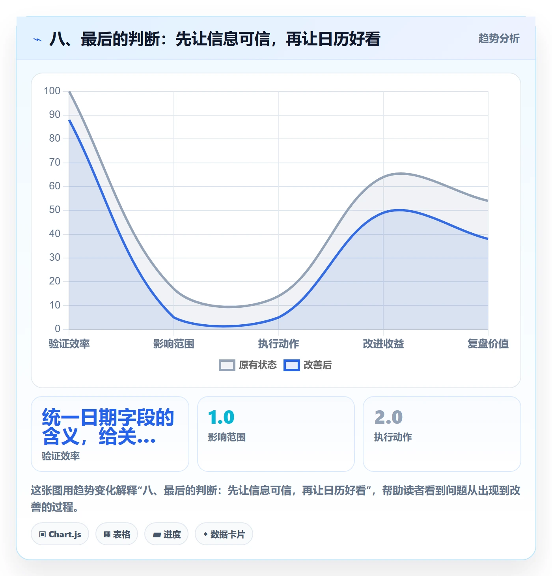Click the 改善后 legend text
Screen dimensions: 552x576
click(x=317, y=365)
